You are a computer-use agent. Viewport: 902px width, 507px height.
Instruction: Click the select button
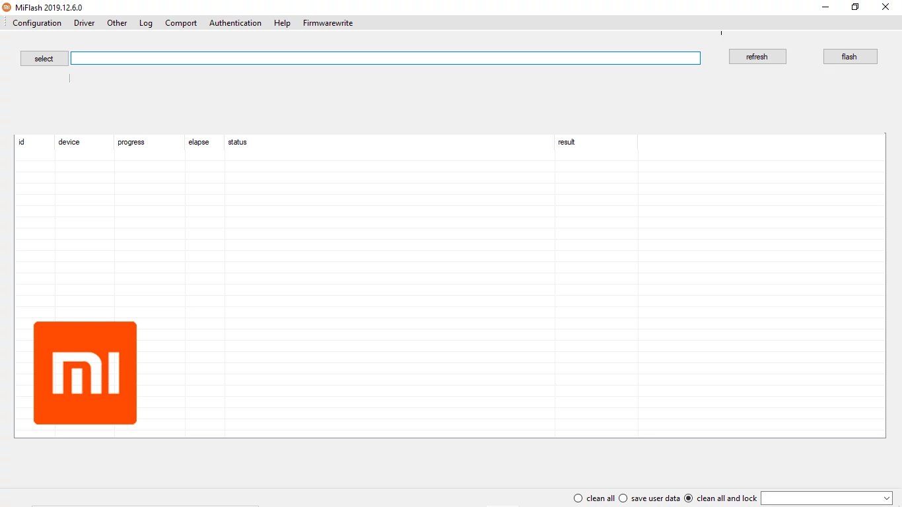(x=44, y=59)
